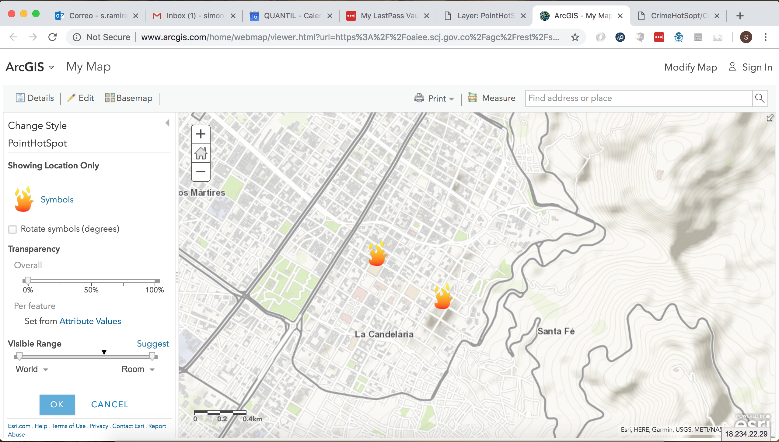
Task: Click CANCEL to discard style changes
Action: [110, 404]
